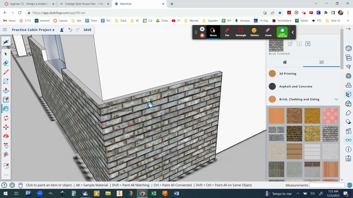This screenshot has width=353, height=198.
Task: Select the recorder Pen tool
Action: coord(227,32)
